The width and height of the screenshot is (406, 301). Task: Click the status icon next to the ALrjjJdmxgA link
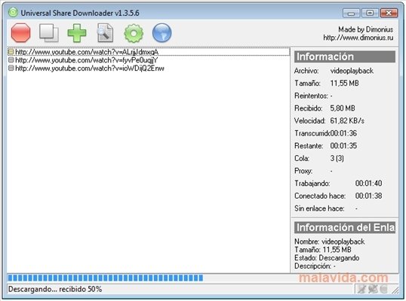tap(11, 52)
